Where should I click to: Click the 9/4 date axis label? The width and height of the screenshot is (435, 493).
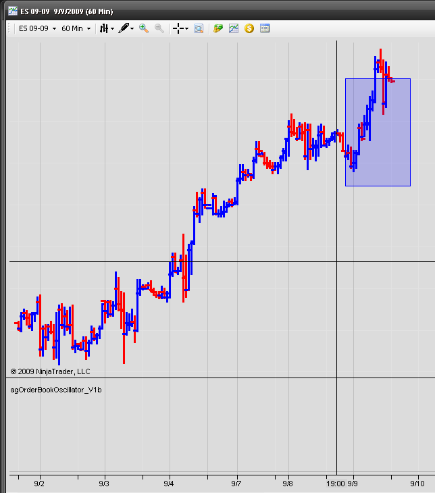click(x=169, y=484)
